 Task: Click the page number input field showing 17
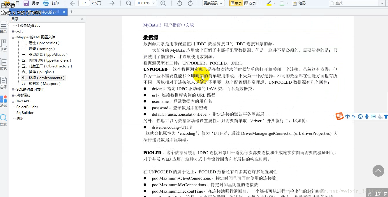click(x=84, y=3)
